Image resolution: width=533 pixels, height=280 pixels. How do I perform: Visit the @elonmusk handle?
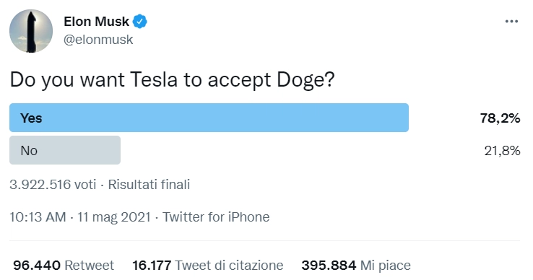tap(98, 40)
